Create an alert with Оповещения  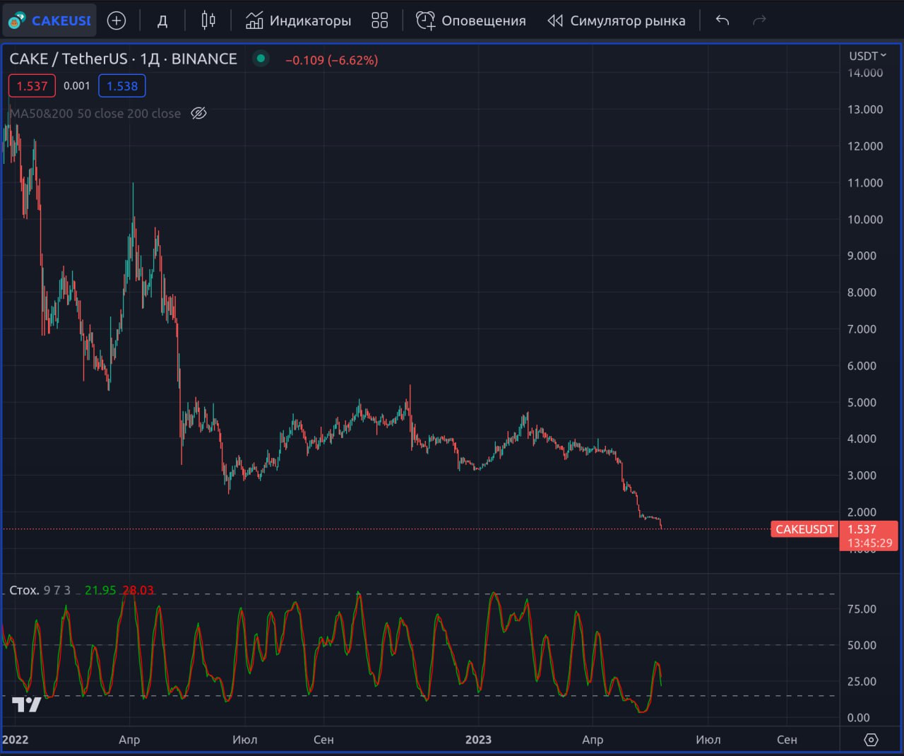pyautogui.click(x=470, y=20)
